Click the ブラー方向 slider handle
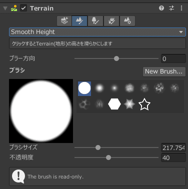 tap(116, 58)
